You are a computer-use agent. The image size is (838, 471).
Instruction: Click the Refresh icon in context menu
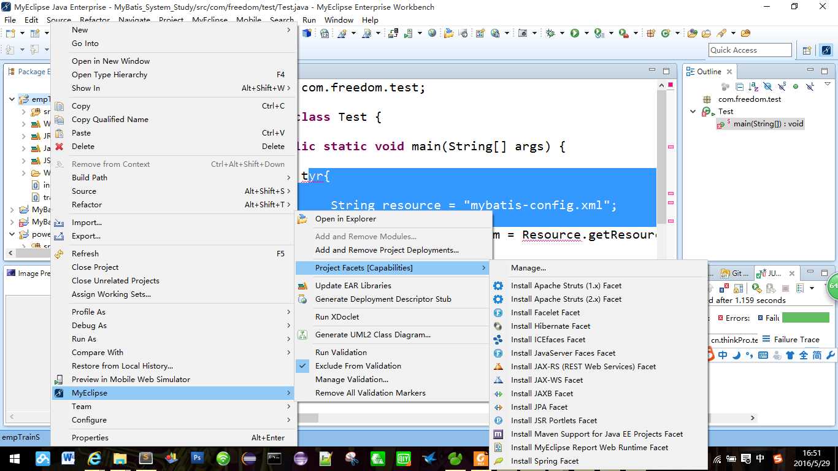[60, 254]
